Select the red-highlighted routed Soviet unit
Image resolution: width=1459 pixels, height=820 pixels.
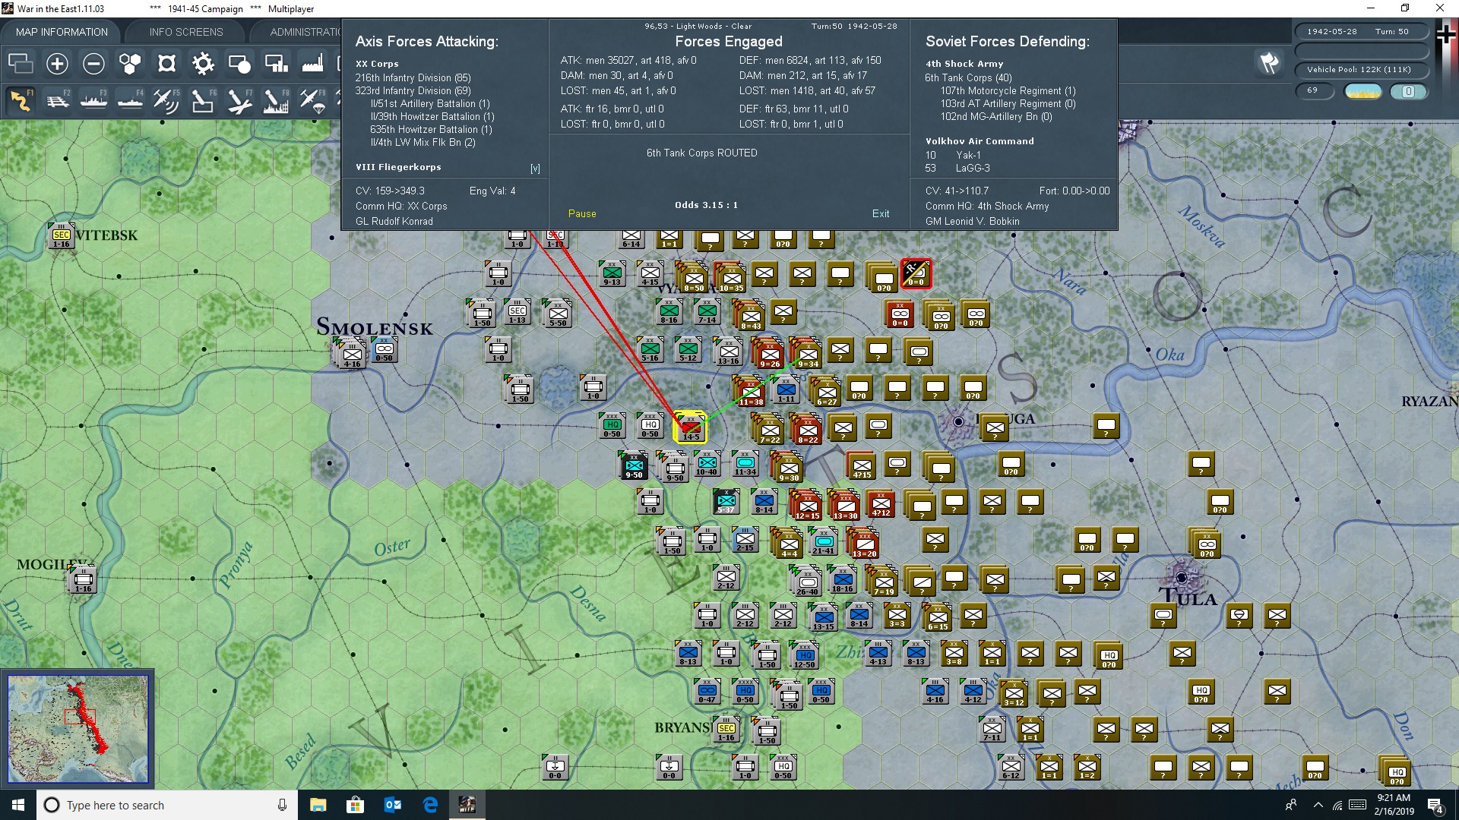coord(916,273)
